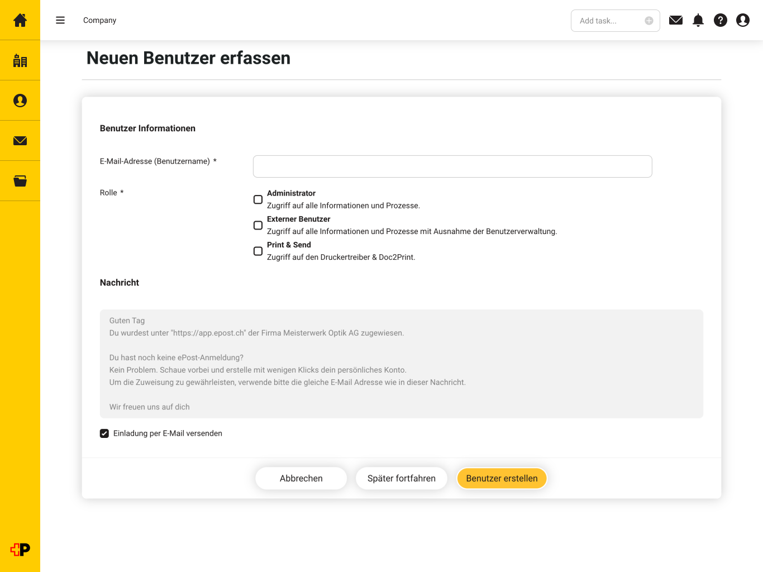Screen dimensions: 763x572
Task: Open the hamburger navigation menu
Action: (60, 20)
